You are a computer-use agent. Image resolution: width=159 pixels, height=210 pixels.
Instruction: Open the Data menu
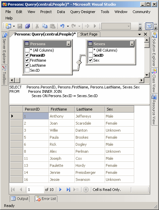(61, 12)
